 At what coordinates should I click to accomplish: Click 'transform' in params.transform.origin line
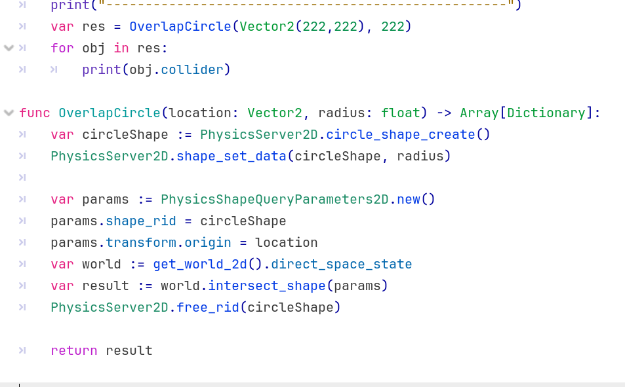pyautogui.click(x=141, y=242)
